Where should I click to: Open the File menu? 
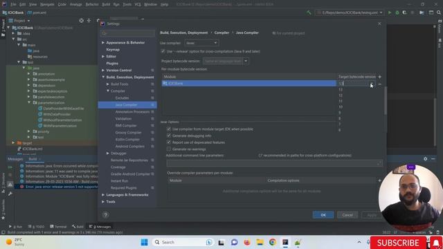tap(13, 5)
